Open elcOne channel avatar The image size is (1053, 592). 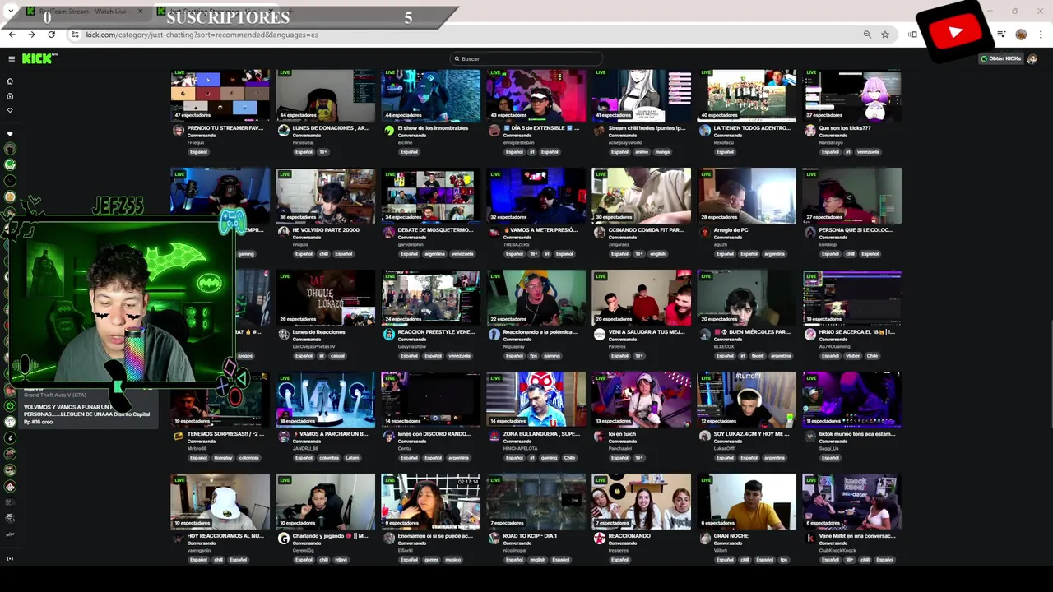(x=388, y=131)
